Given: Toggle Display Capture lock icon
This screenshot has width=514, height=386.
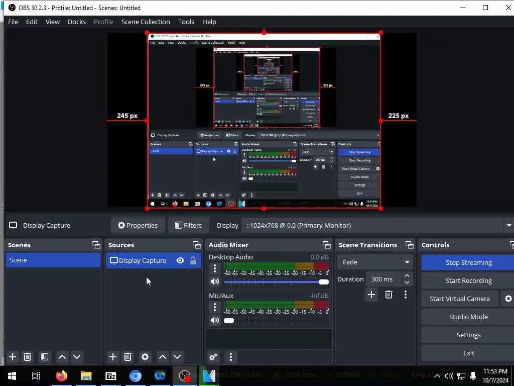Looking at the screenshot, I should [193, 261].
